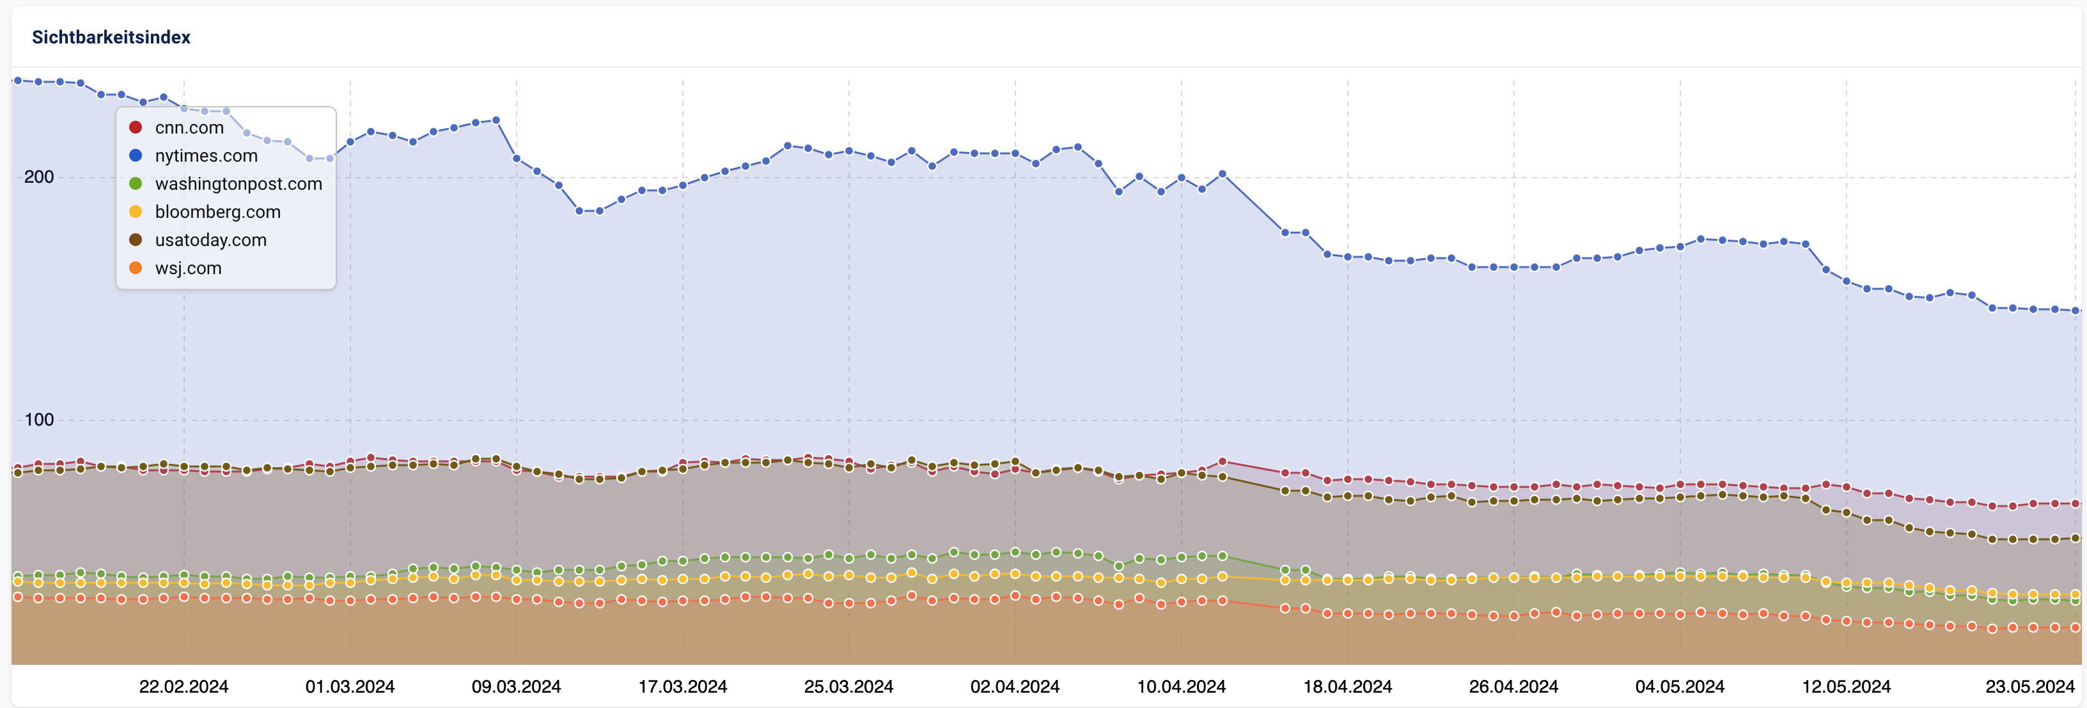The width and height of the screenshot is (2087, 708).
Task: Click yellow bloomberg.com legend dot
Action: point(136,212)
